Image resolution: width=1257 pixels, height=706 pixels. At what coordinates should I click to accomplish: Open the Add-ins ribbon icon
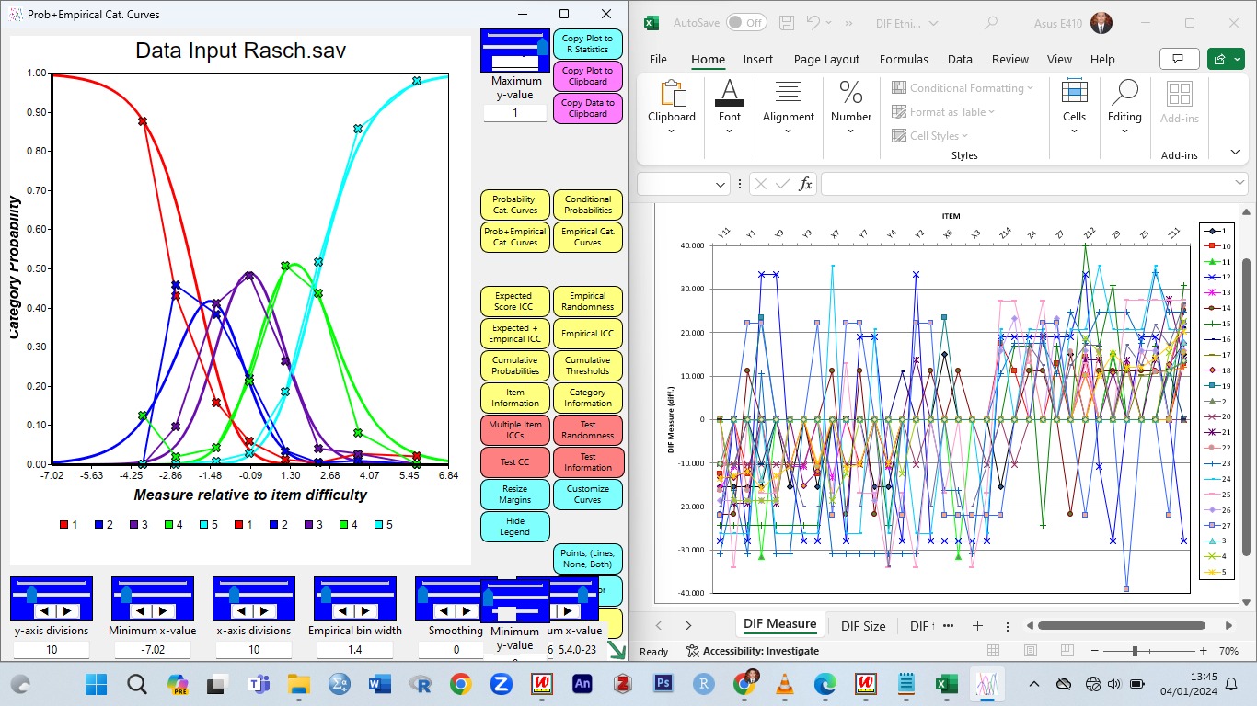(x=1179, y=103)
